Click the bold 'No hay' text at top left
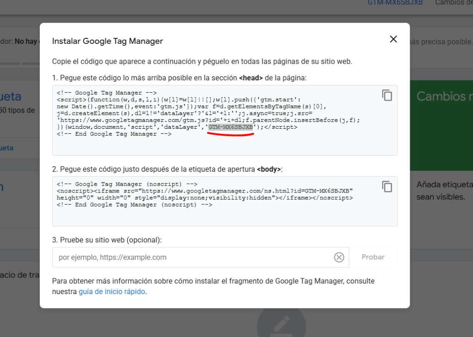Screen dimensions: 473x337 tap(25, 42)
